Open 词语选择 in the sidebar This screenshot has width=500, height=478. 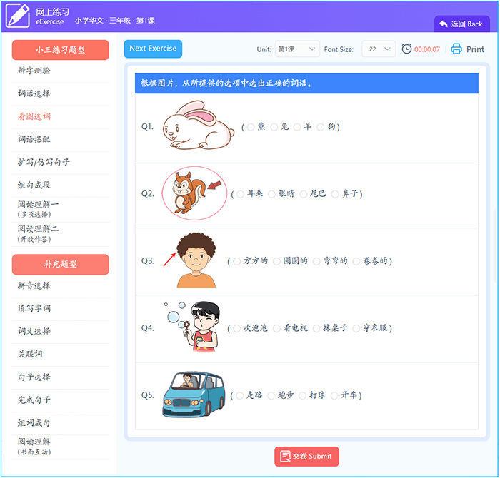click(34, 93)
